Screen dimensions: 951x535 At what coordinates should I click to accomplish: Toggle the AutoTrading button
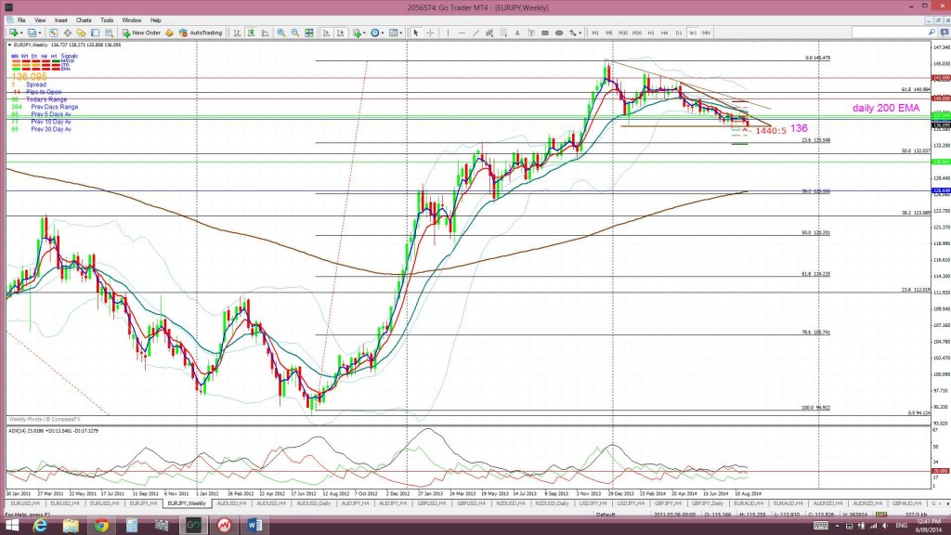[x=201, y=33]
